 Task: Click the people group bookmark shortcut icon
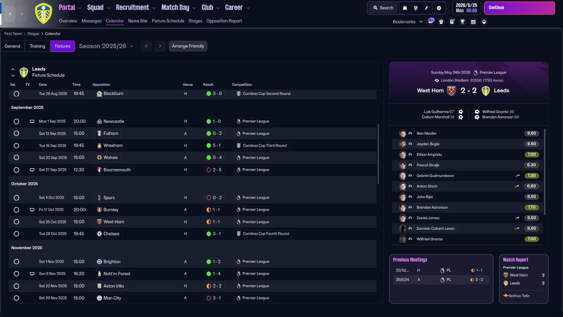tap(484, 22)
